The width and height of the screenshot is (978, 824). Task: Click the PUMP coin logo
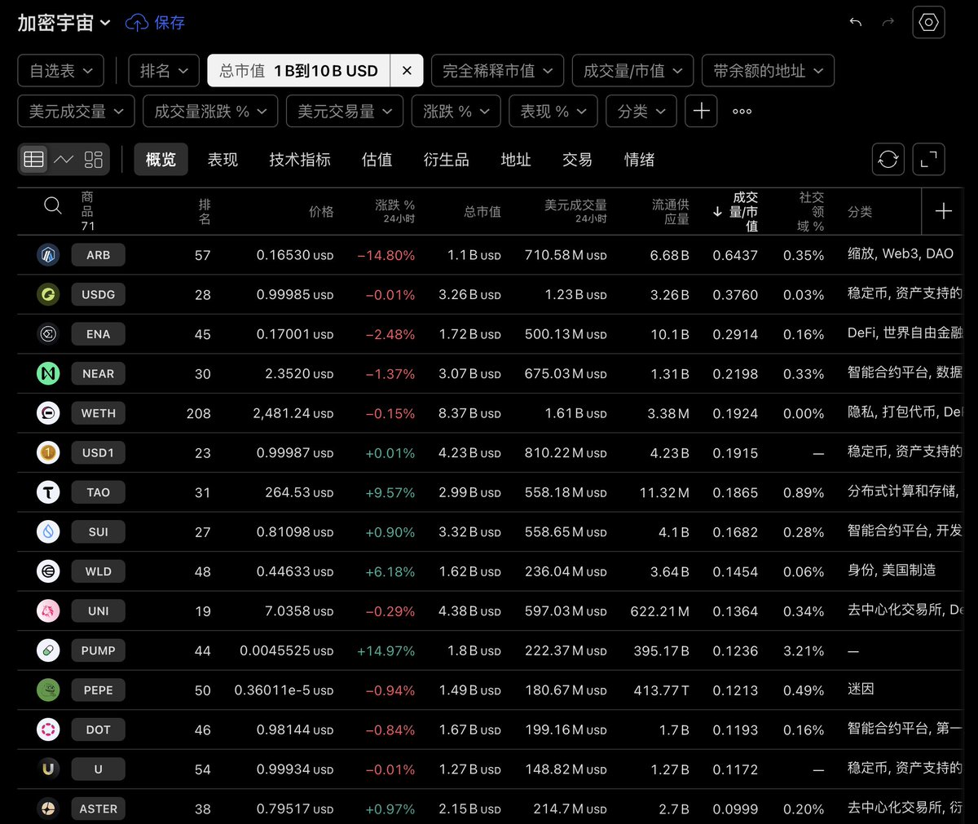(49, 650)
